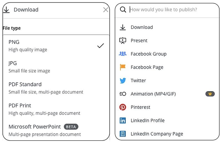Click the Twitter bird icon
This screenshot has width=222, height=143.
click(123, 80)
